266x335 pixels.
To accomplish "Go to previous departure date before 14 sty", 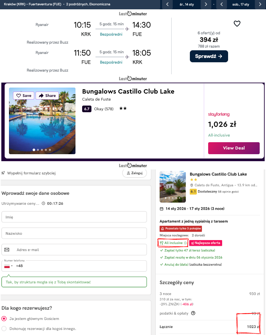I will pos(168,4).
